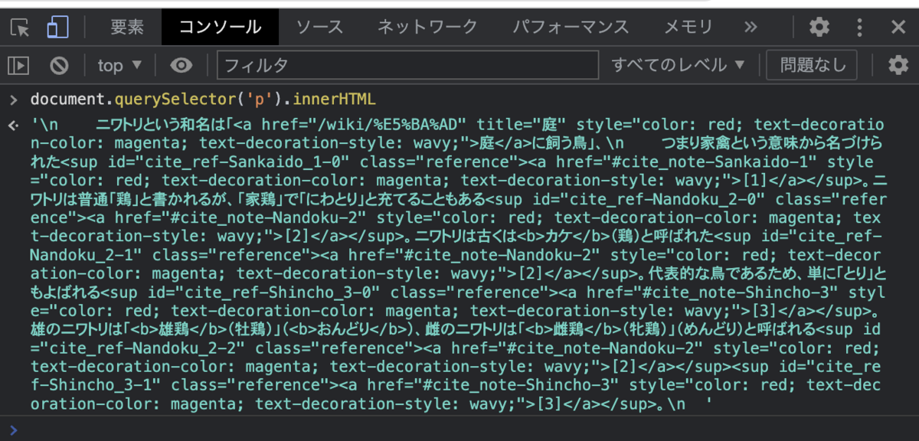
Task: Focus the フィルタ filter input field
Action: coord(407,65)
